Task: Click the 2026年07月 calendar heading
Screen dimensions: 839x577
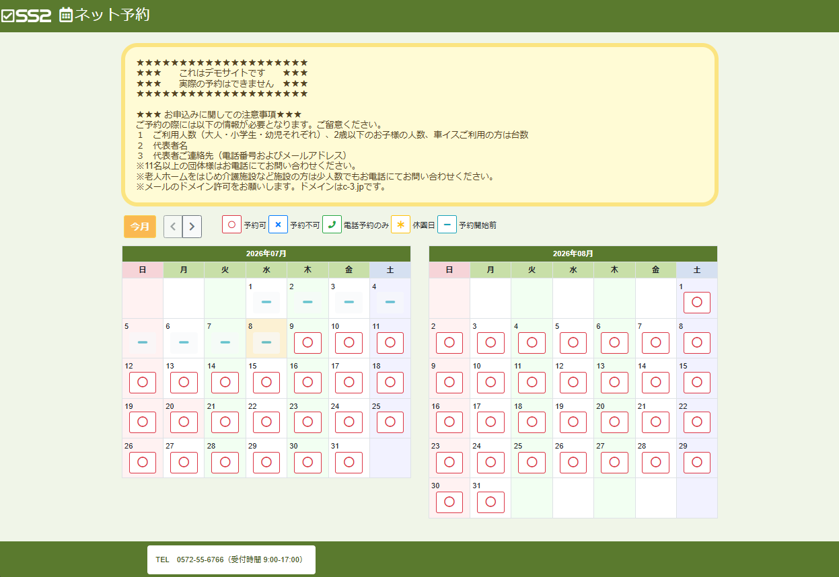Action: [266, 254]
